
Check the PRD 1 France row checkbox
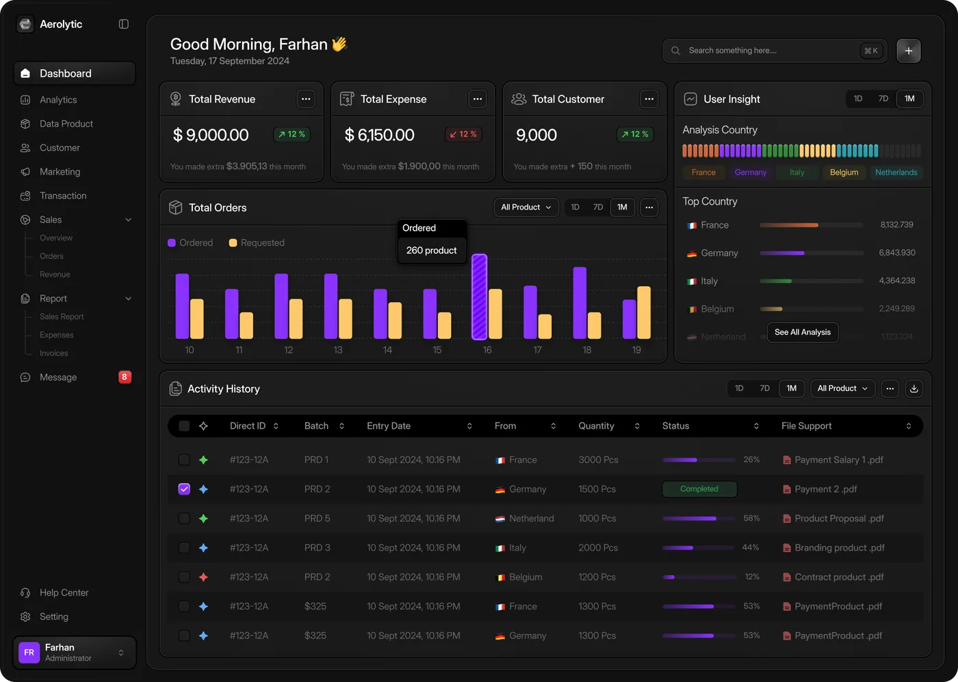click(184, 460)
